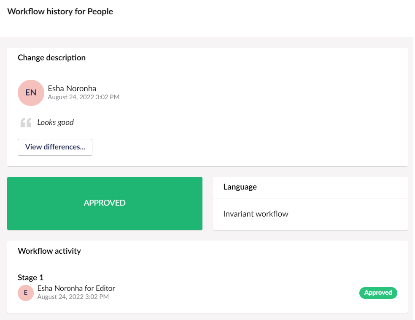Click the quotation mark icon beside the comment

tap(26, 122)
